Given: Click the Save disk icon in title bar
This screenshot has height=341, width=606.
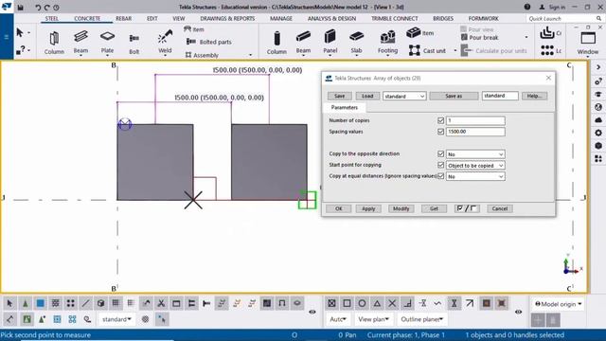Looking at the screenshot, I should click(21, 7).
